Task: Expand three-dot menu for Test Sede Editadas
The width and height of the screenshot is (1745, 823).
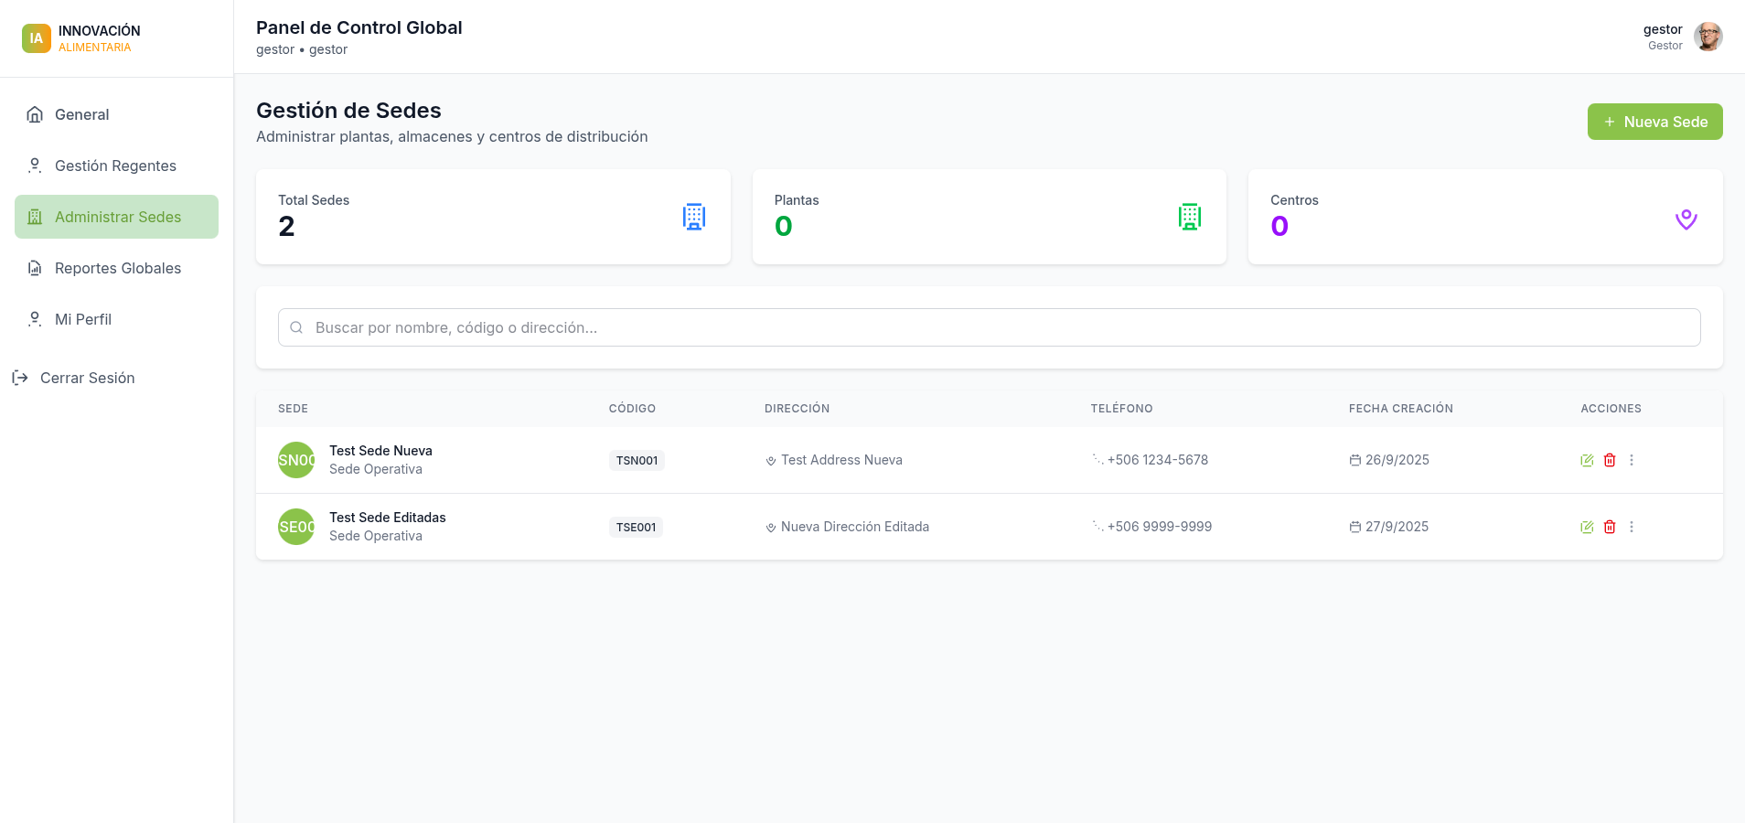Action: pyautogui.click(x=1632, y=527)
